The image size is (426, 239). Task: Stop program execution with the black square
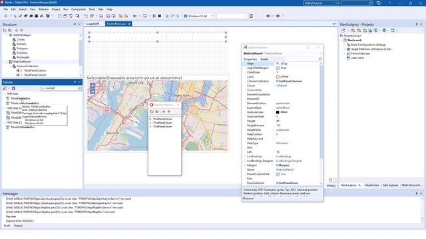160,16
